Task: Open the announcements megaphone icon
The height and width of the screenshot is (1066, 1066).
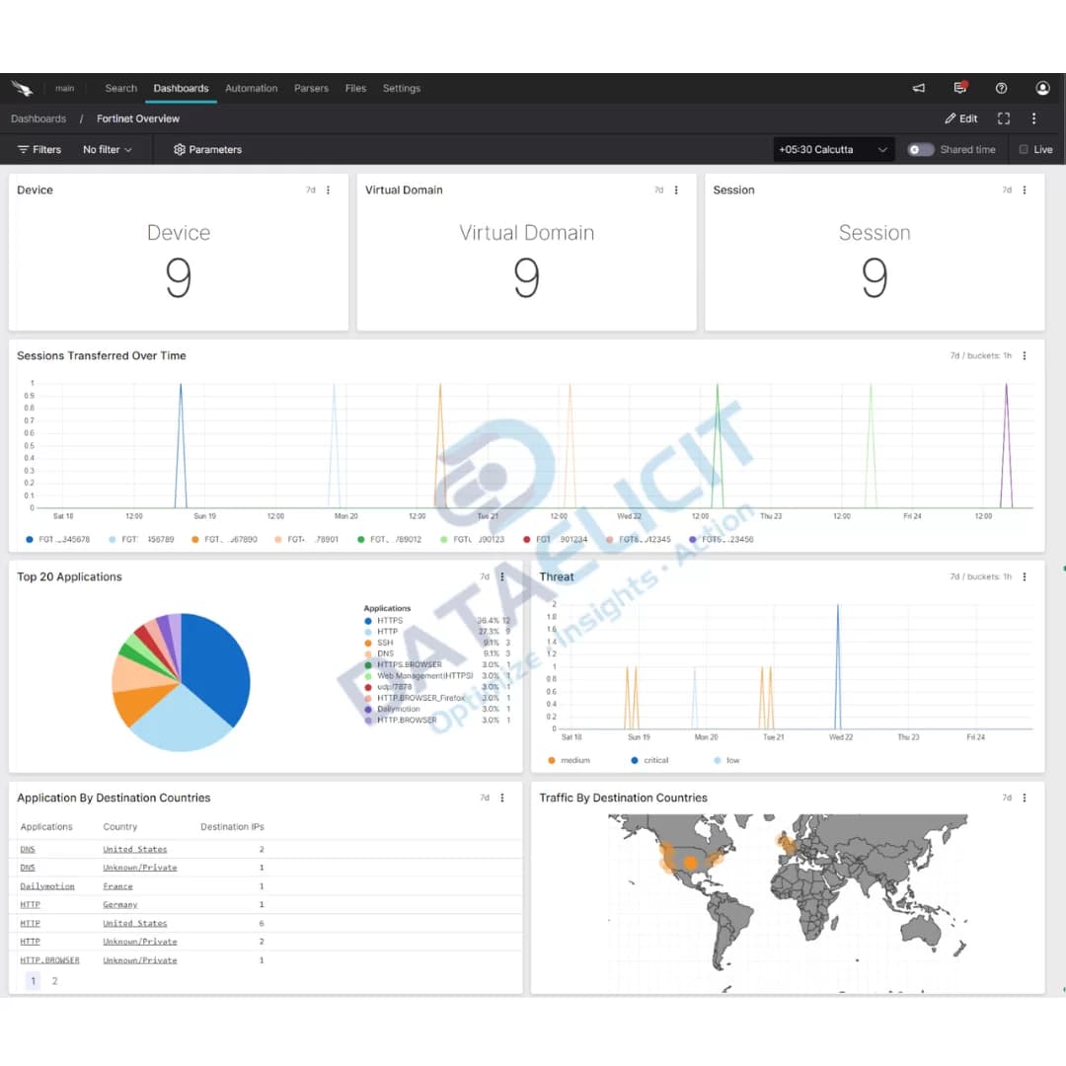Action: [918, 88]
